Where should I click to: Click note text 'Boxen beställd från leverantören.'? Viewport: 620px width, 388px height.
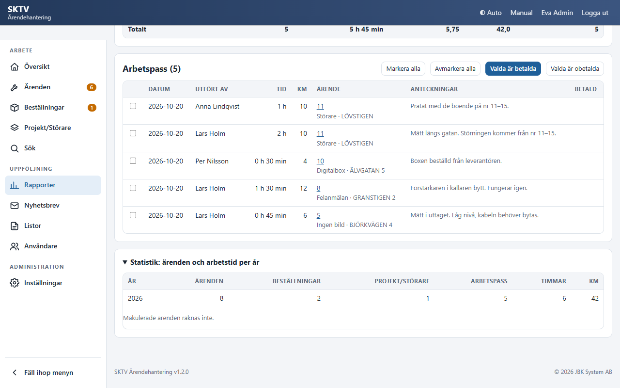[456, 161]
